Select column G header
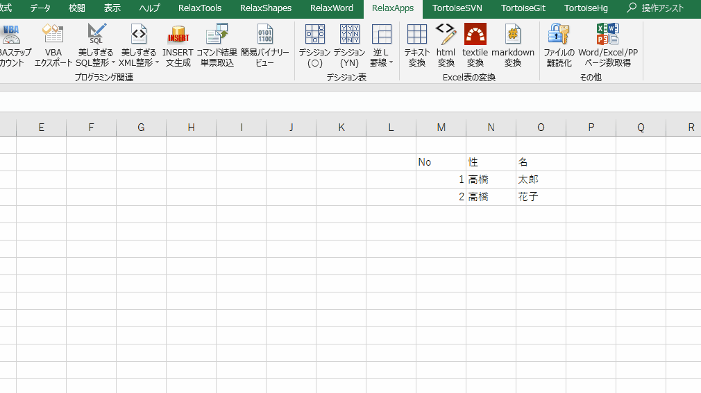The width and height of the screenshot is (701, 393). pyautogui.click(x=142, y=128)
